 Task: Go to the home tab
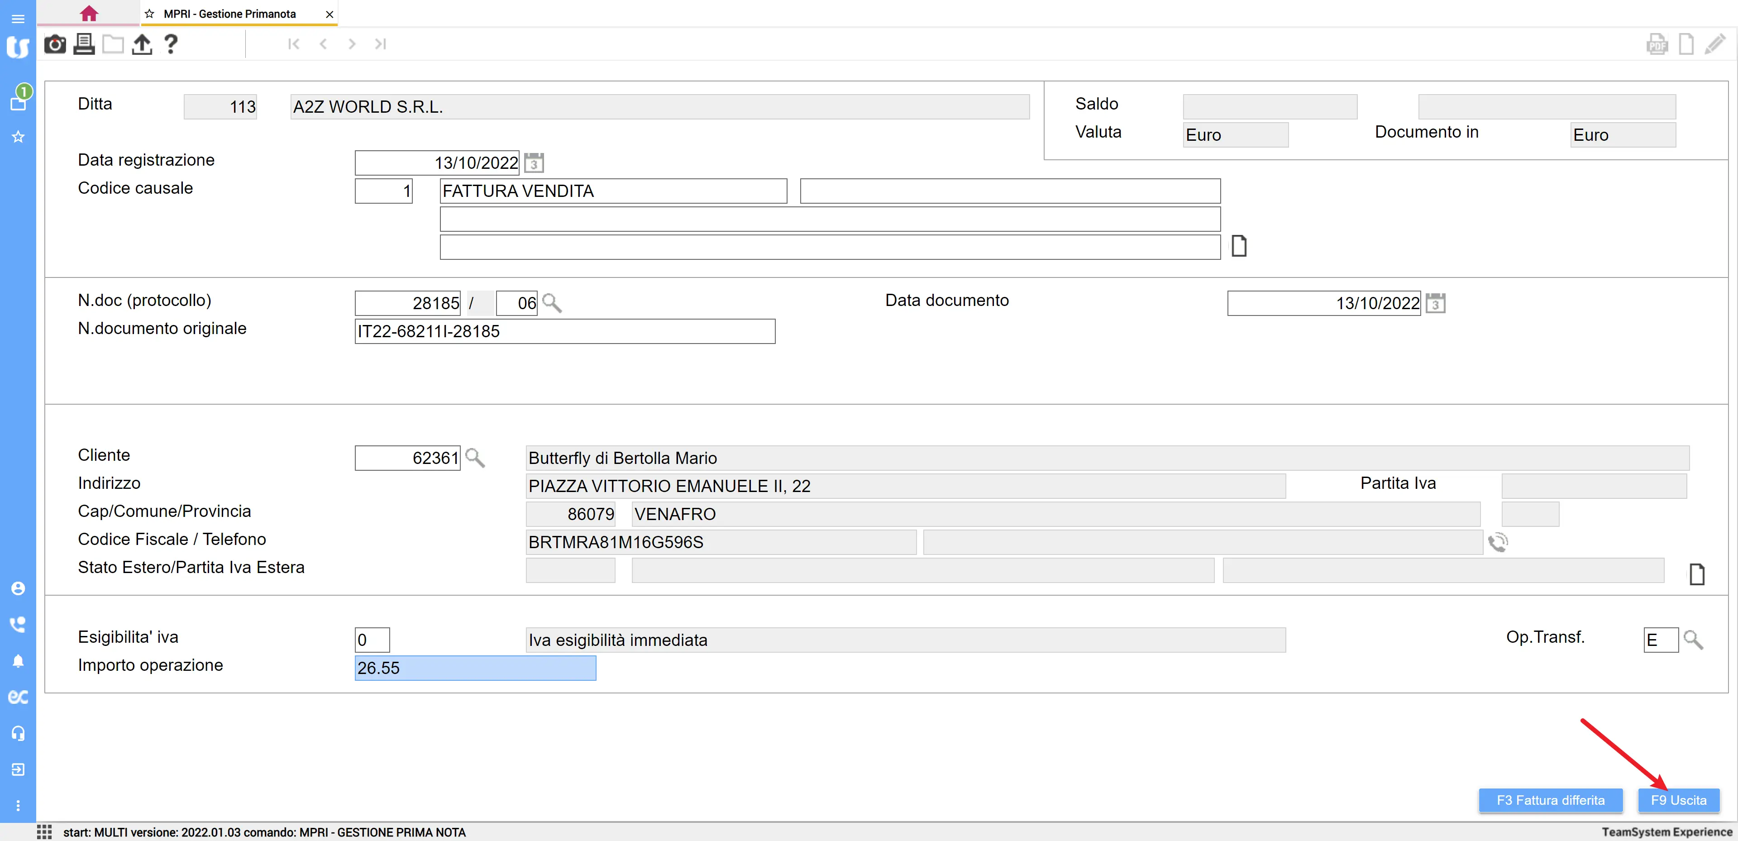[x=88, y=14]
